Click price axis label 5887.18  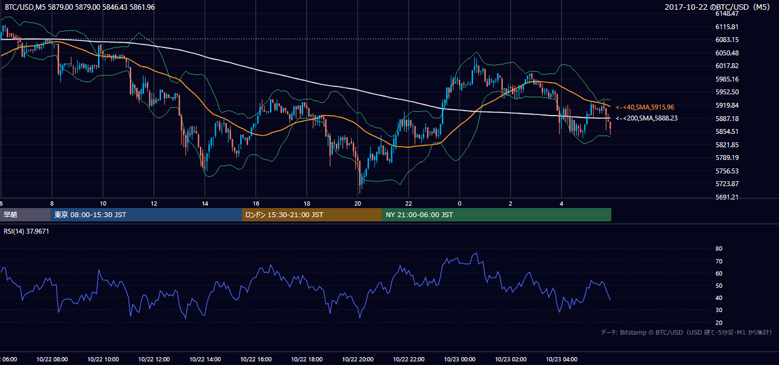click(x=727, y=119)
